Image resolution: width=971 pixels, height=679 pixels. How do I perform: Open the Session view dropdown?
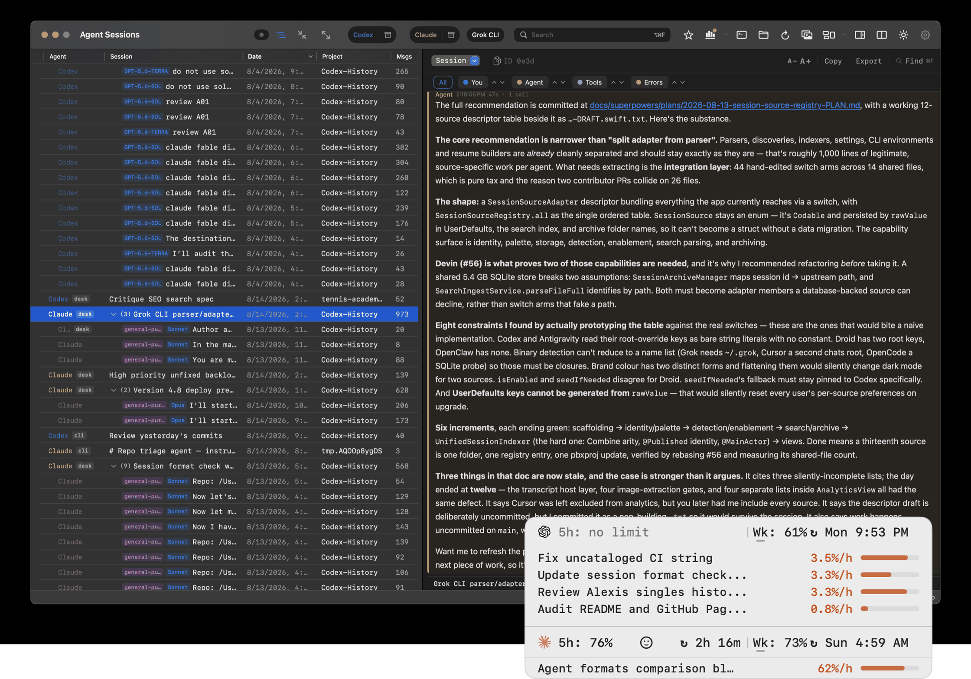[456, 61]
